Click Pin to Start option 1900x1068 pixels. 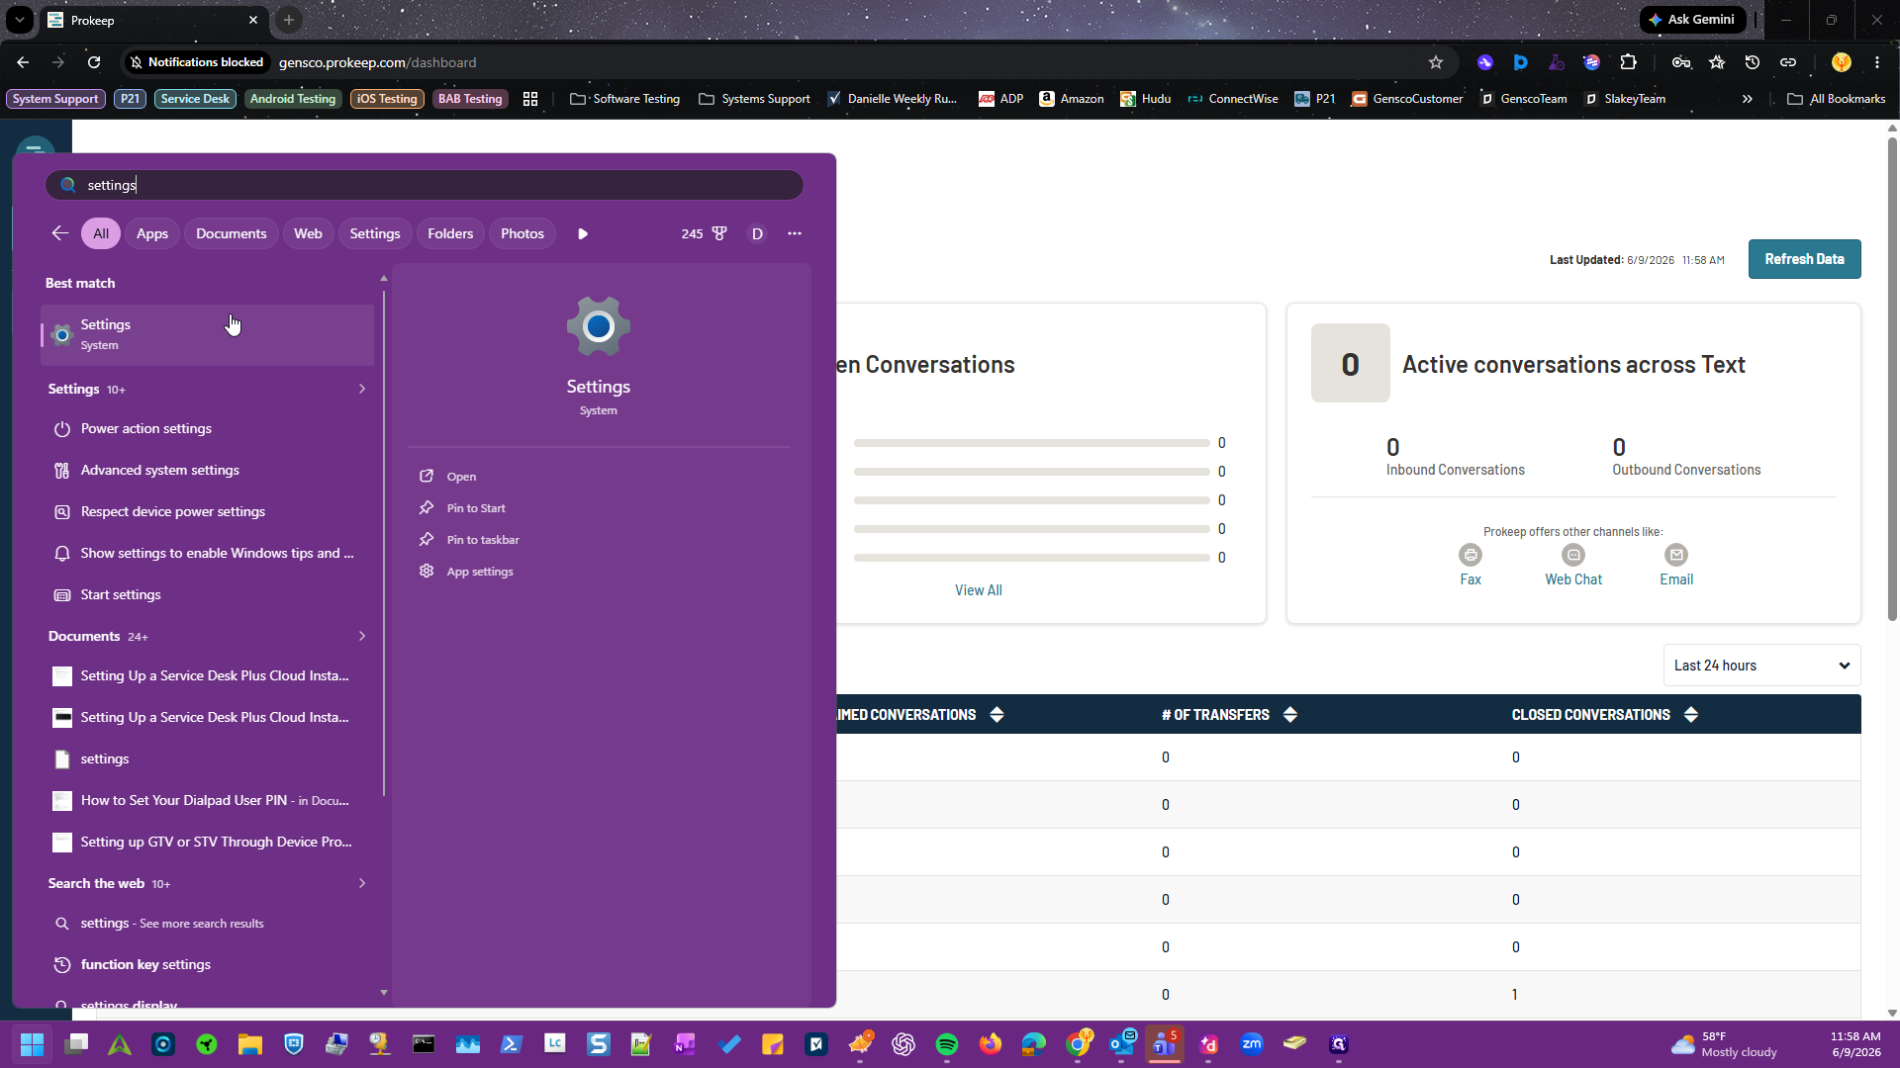475,508
